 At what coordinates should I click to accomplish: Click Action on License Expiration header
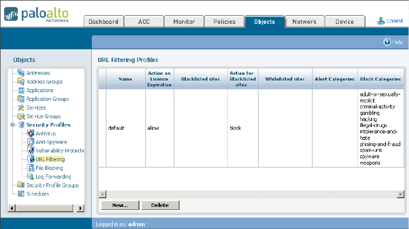[x=159, y=79]
